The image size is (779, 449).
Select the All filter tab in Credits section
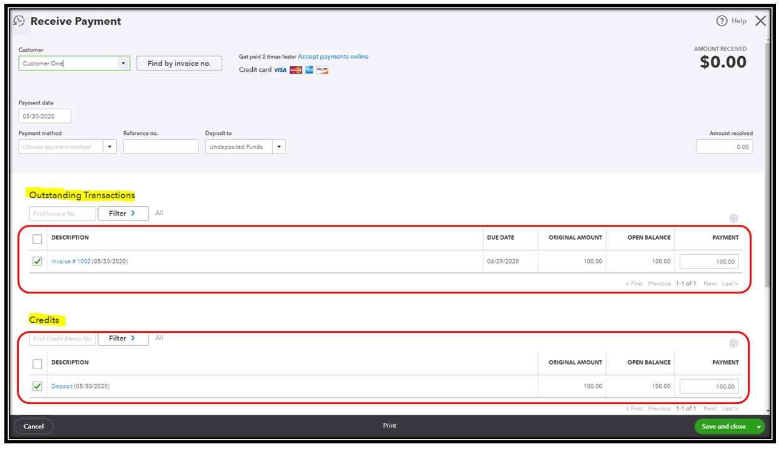(159, 337)
